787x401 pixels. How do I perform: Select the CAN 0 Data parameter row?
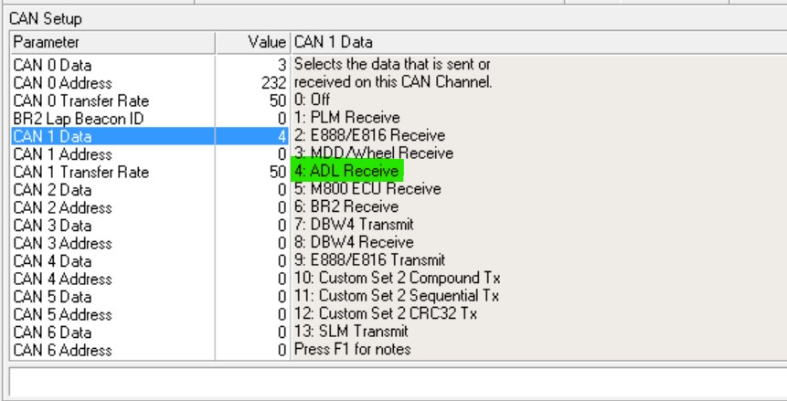point(150,65)
